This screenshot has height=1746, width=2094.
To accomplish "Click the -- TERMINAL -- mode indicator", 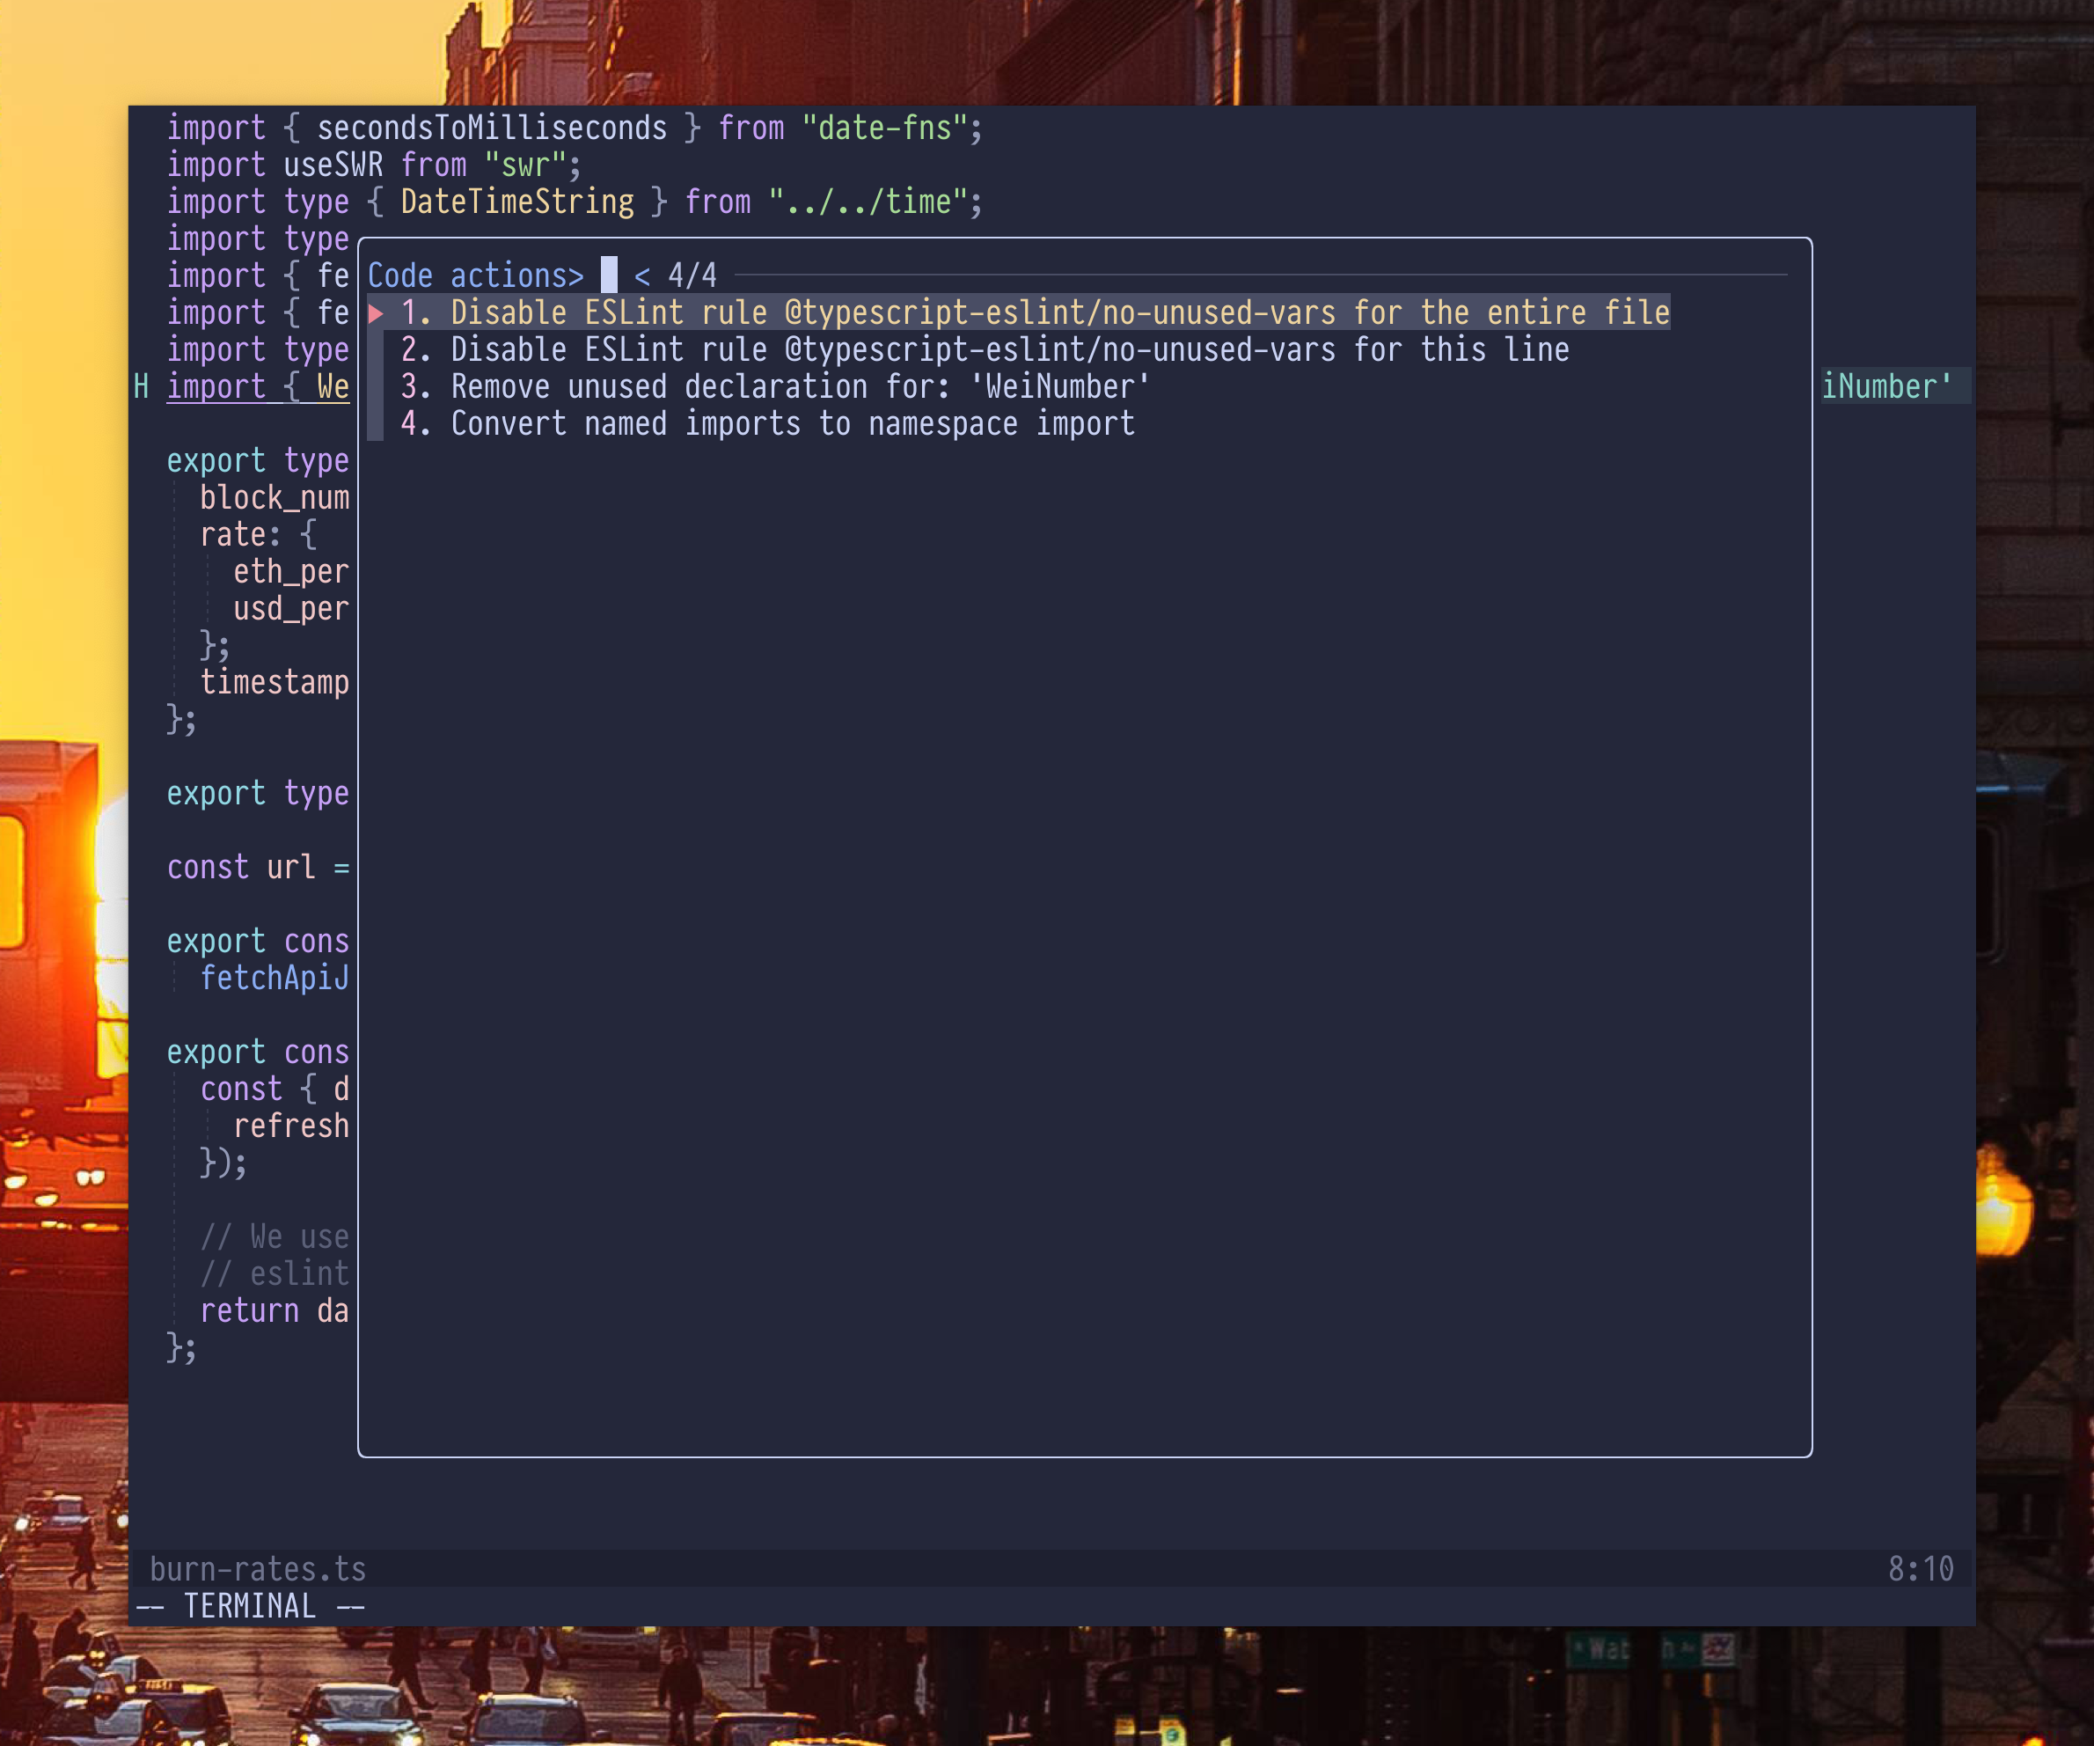I will 250,1606.
